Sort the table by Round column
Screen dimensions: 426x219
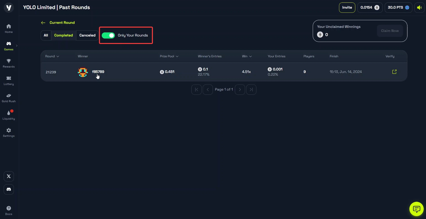click(x=52, y=56)
